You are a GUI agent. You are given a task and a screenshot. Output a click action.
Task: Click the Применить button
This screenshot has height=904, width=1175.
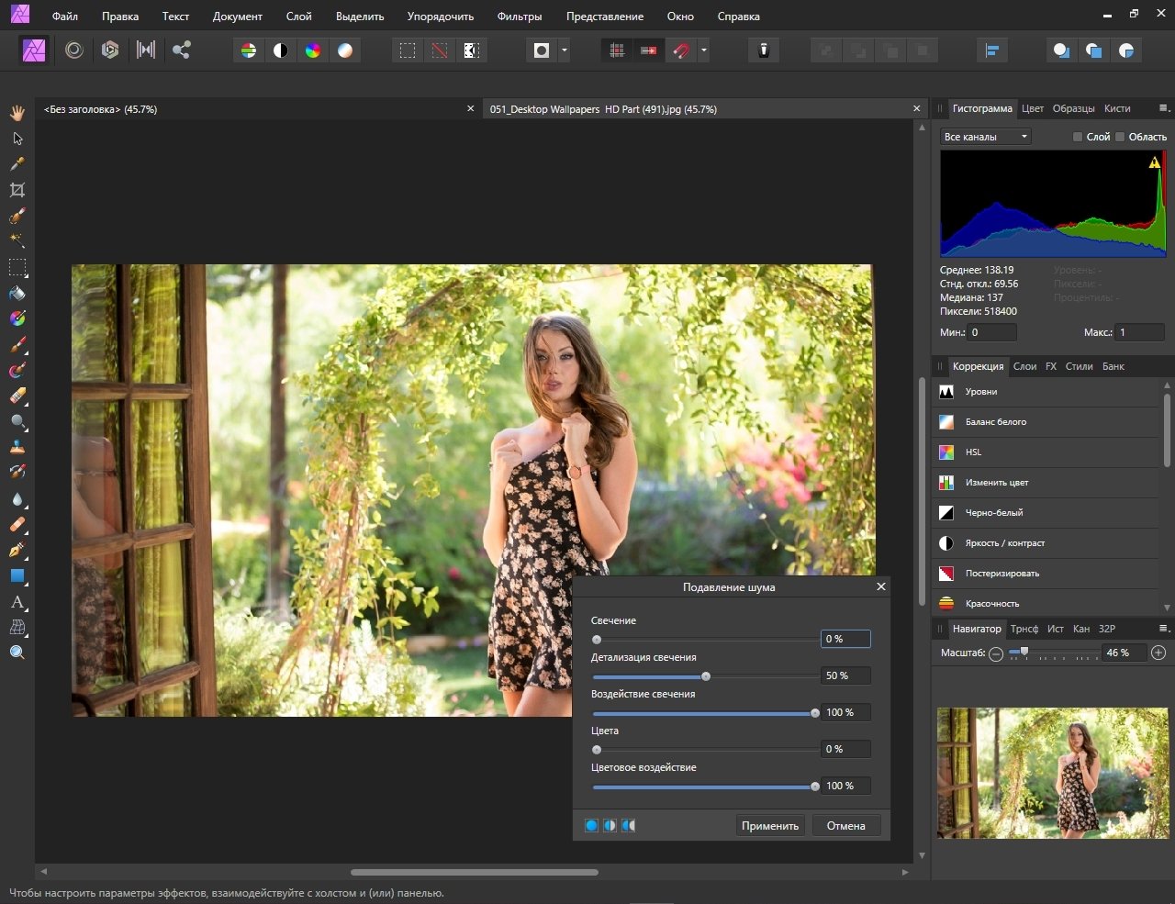pos(769,826)
